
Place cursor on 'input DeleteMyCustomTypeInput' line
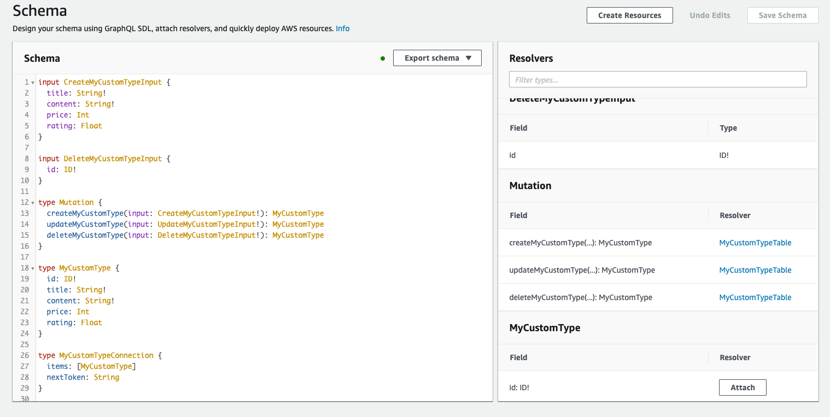pos(104,158)
